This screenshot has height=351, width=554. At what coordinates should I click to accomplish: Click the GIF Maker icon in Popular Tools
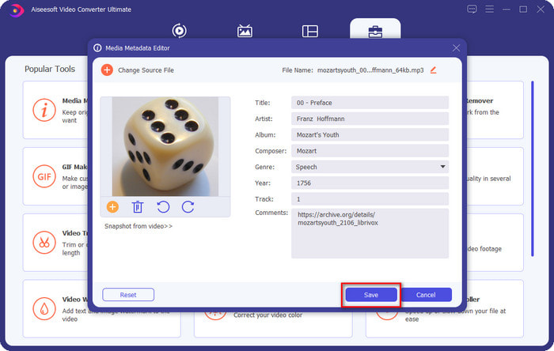point(44,176)
